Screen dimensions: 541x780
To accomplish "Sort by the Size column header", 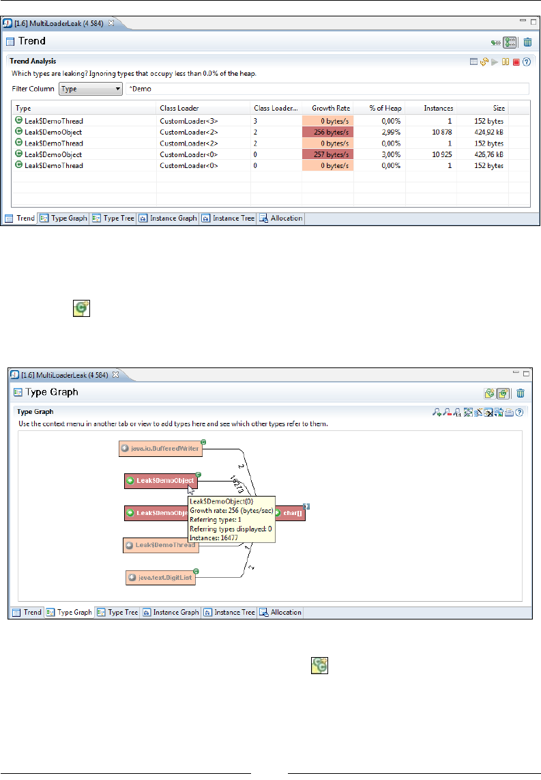I will (483, 108).
